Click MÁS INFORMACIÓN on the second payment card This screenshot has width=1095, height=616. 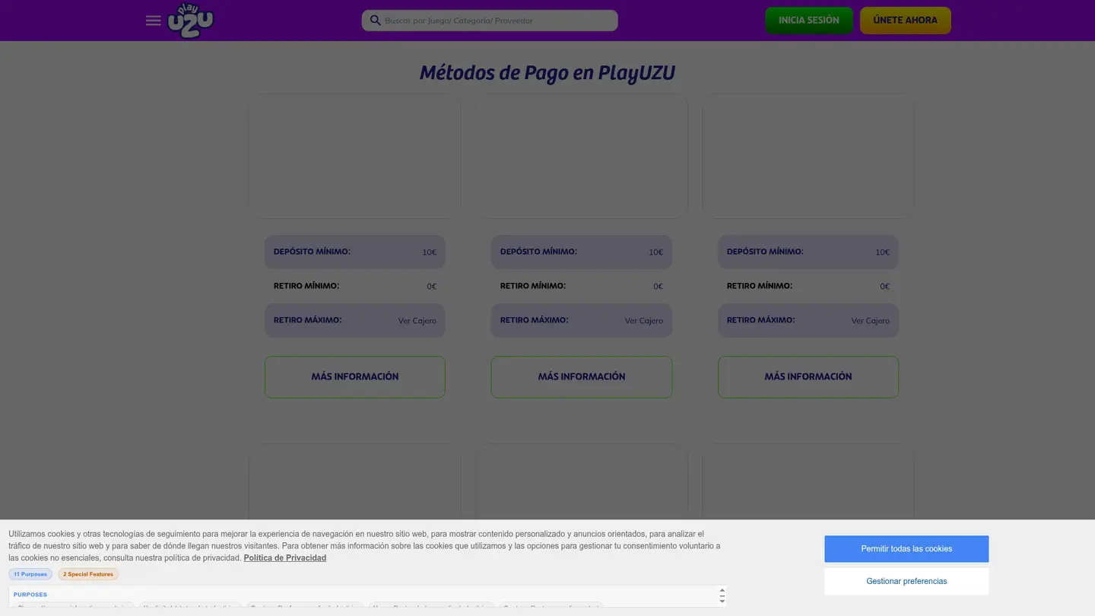(x=582, y=376)
